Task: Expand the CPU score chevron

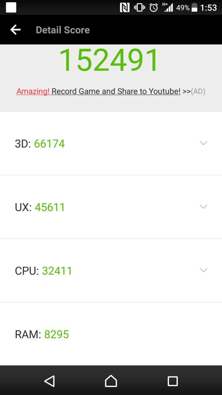Action: 203,270
